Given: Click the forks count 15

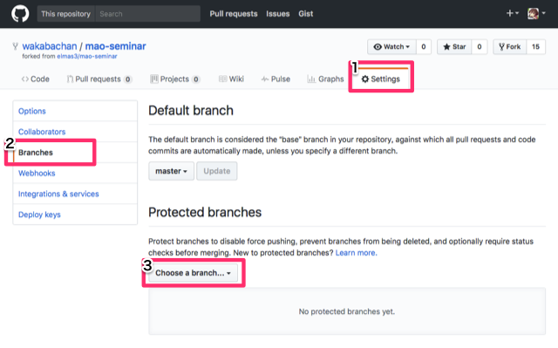Looking at the screenshot, I should pyautogui.click(x=535, y=46).
